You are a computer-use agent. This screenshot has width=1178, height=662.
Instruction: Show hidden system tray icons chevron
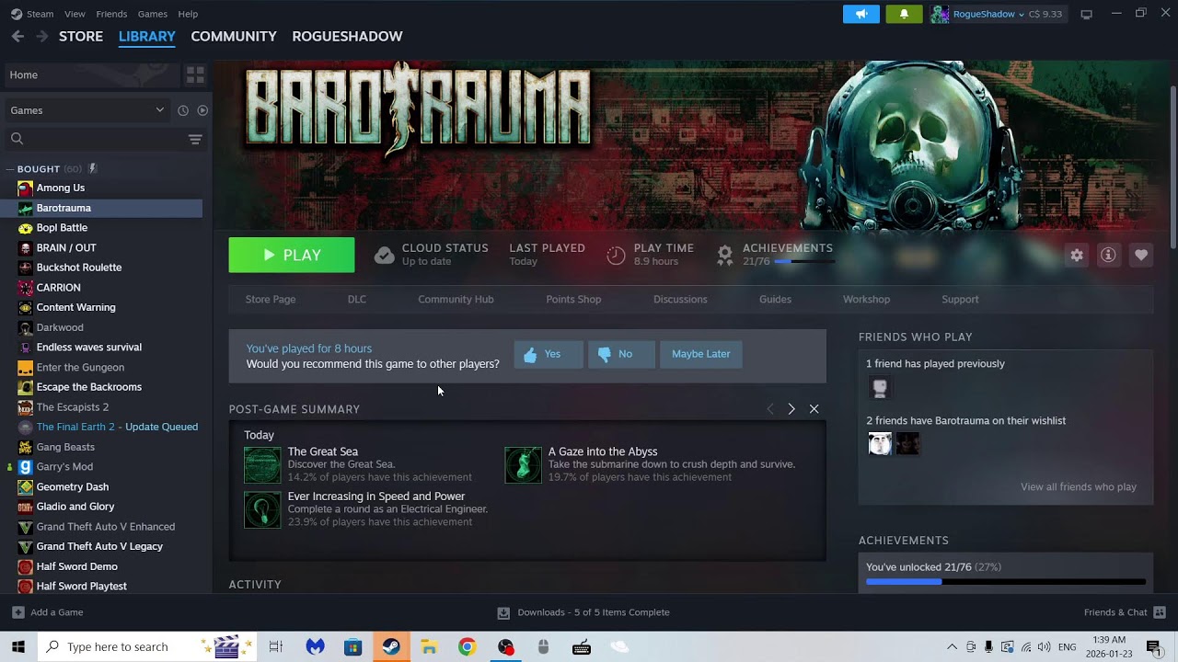(952, 646)
